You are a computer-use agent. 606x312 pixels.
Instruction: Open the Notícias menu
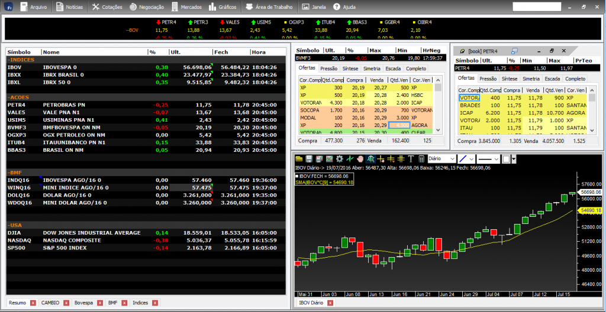[70, 6]
